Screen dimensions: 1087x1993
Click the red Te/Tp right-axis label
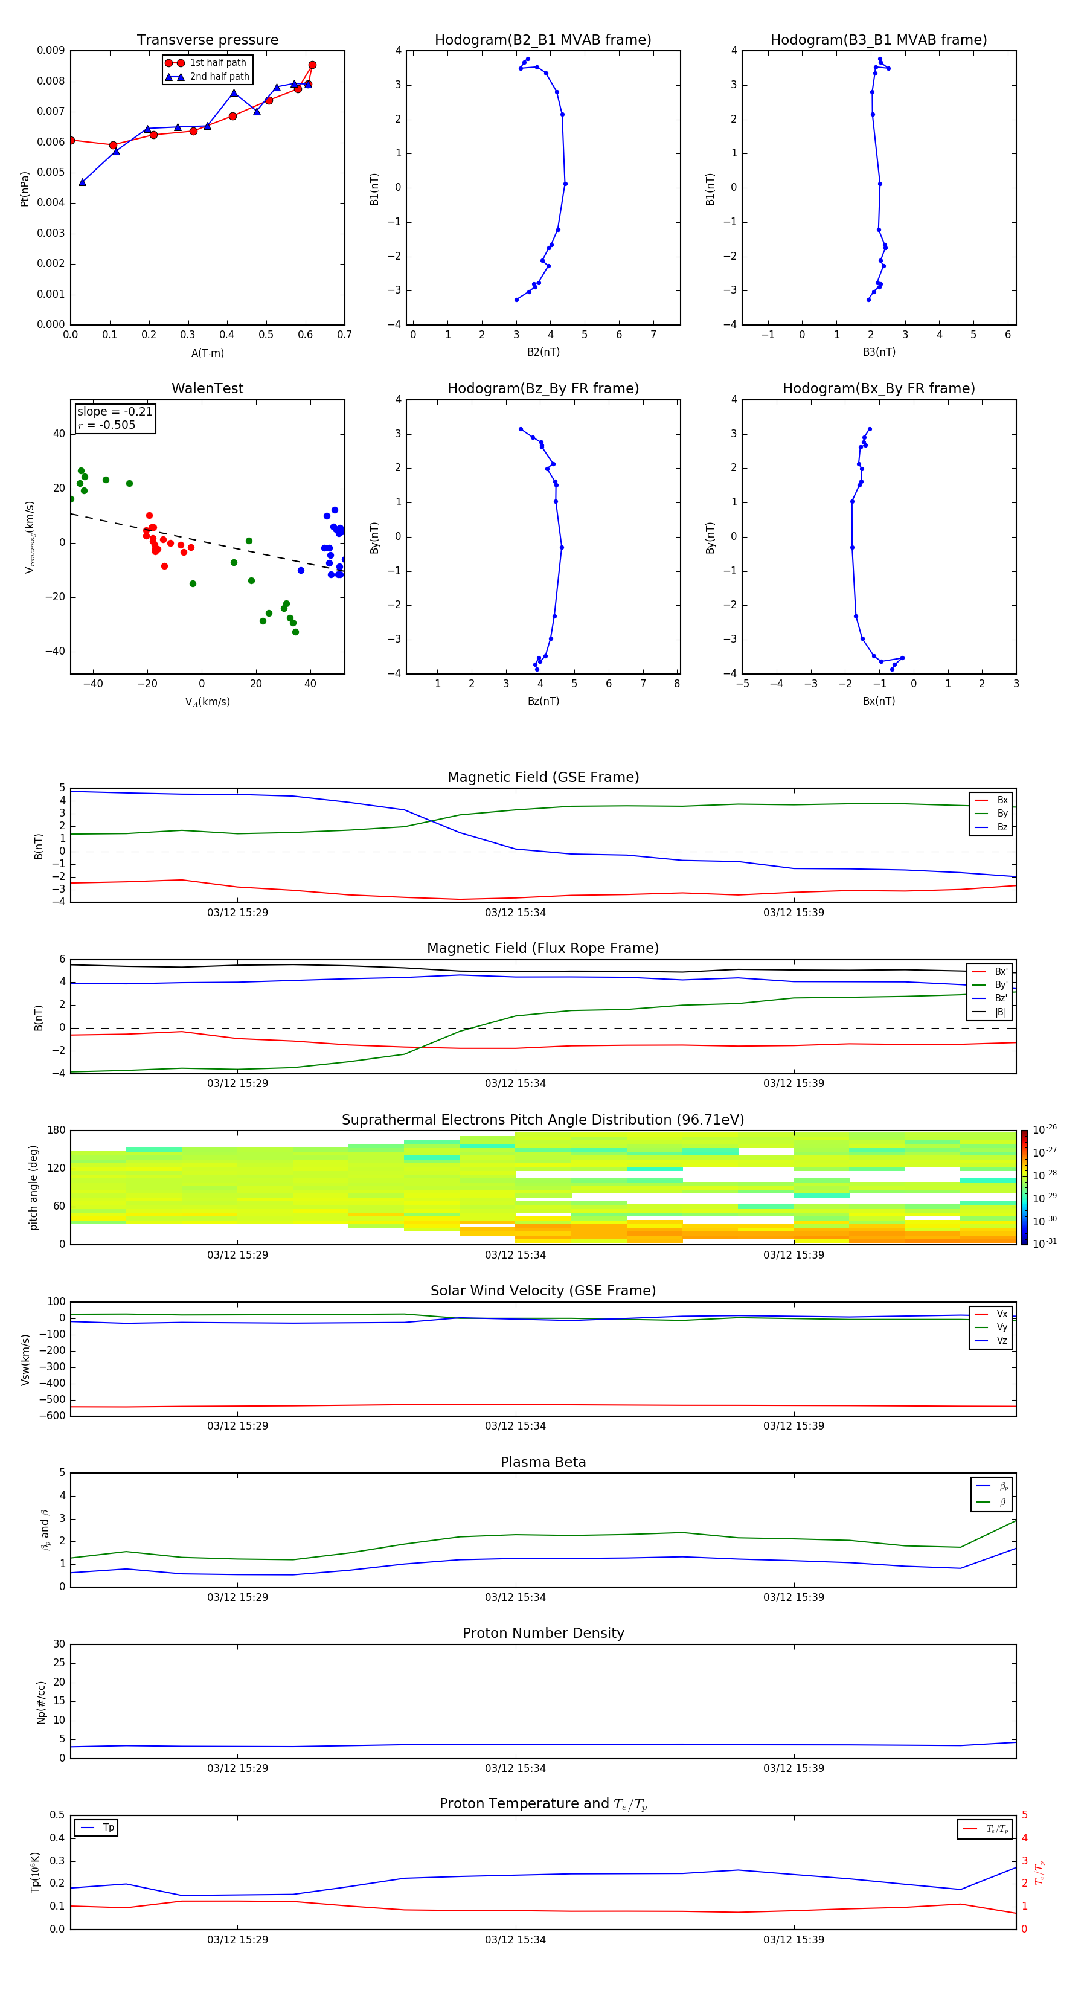tap(1041, 1873)
